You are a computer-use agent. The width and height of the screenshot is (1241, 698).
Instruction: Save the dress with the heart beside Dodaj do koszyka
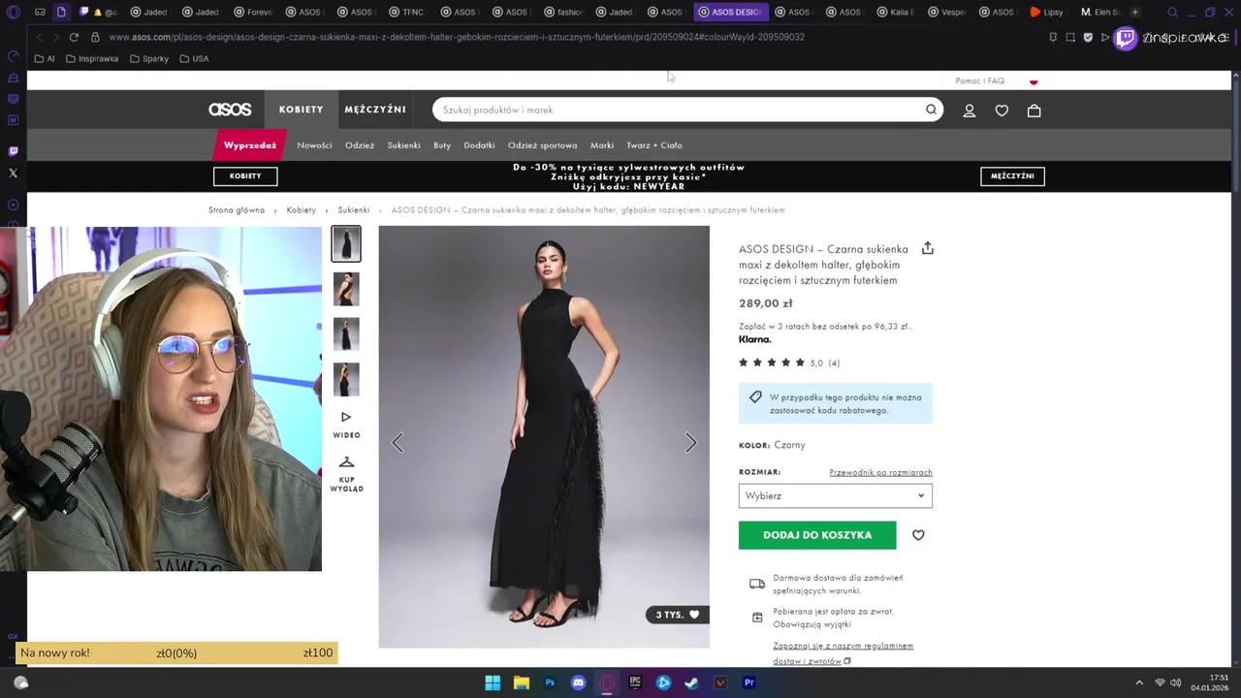pyautogui.click(x=918, y=535)
